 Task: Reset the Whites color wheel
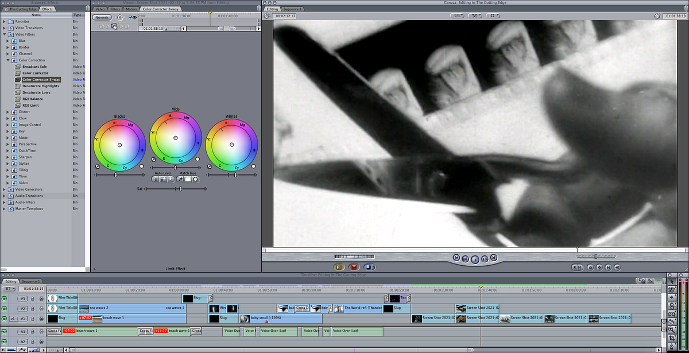pyautogui.click(x=253, y=166)
